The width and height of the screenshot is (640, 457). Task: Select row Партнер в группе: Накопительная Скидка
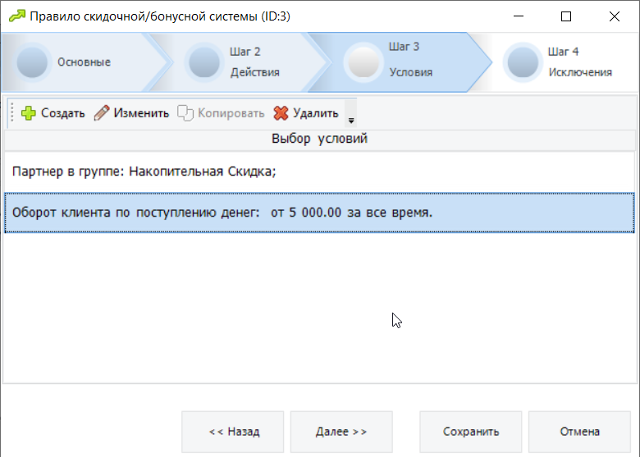(319, 171)
